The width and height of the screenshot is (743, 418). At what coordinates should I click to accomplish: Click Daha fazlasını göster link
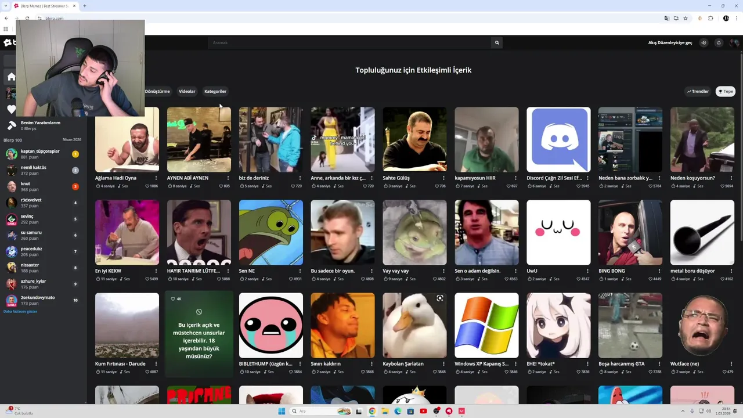(x=20, y=312)
